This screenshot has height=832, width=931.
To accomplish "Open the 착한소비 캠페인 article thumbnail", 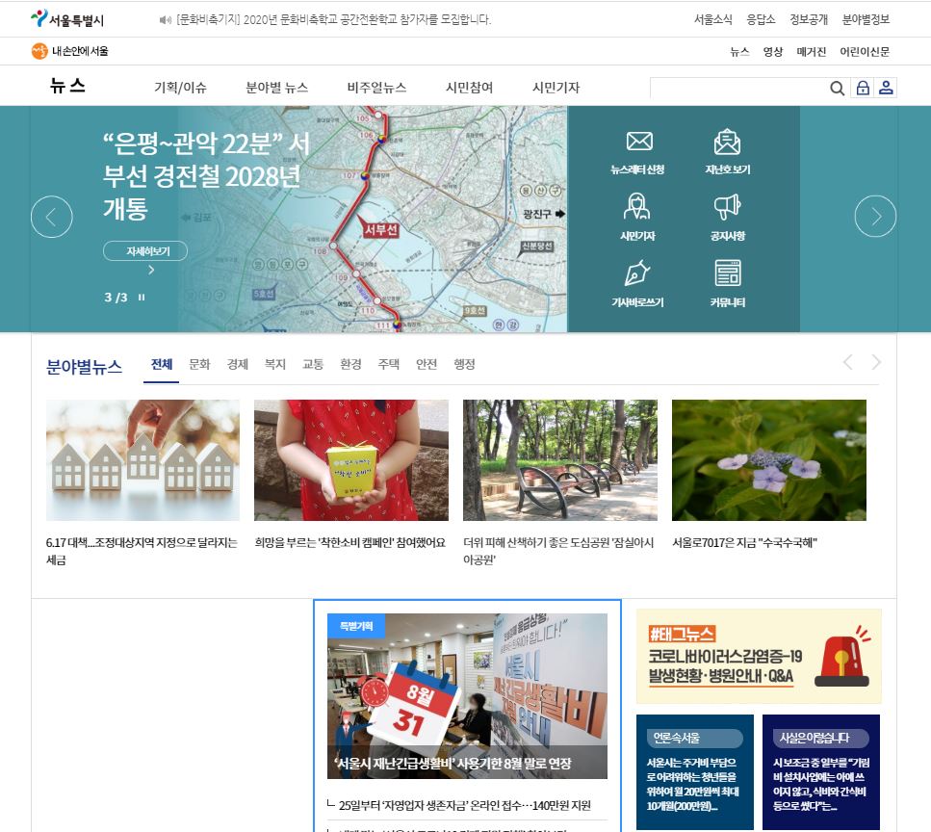I will 351,460.
